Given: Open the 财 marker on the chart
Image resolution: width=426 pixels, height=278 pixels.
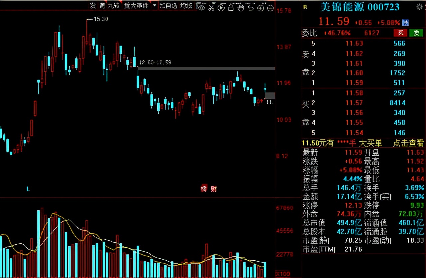Looking at the screenshot, I should (x=214, y=189).
